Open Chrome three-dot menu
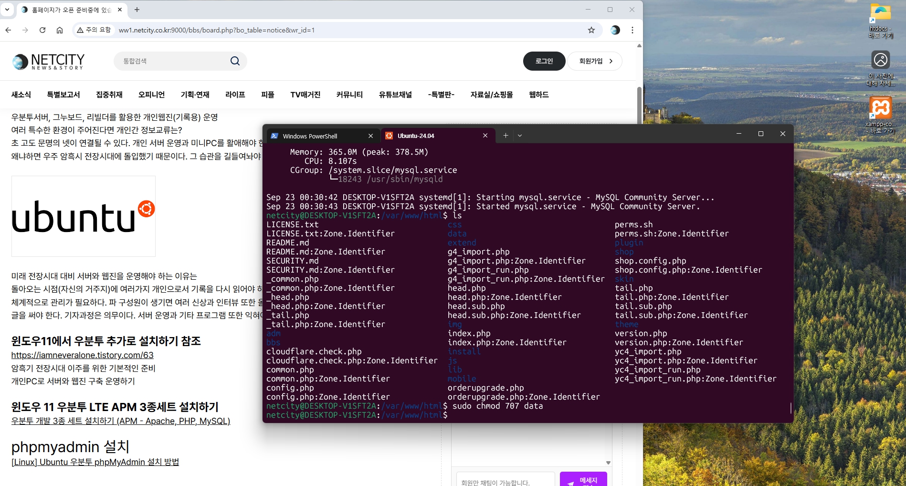The width and height of the screenshot is (906, 486). [x=632, y=30]
